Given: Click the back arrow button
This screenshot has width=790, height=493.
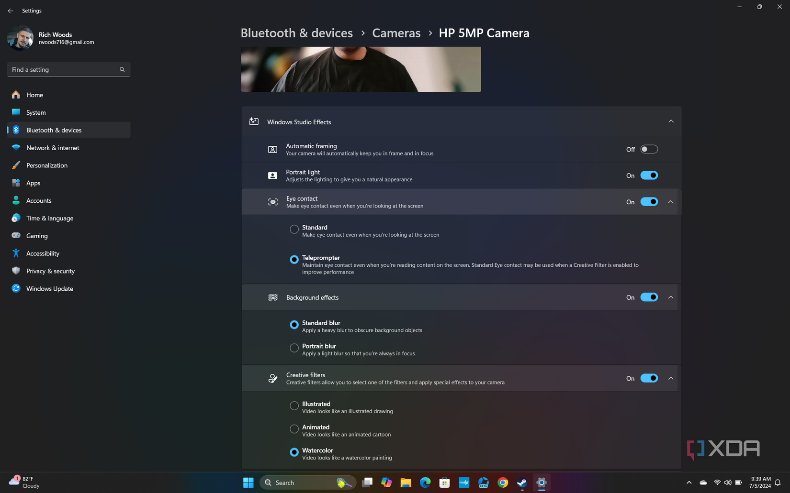Looking at the screenshot, I should (x=11, y=11).
